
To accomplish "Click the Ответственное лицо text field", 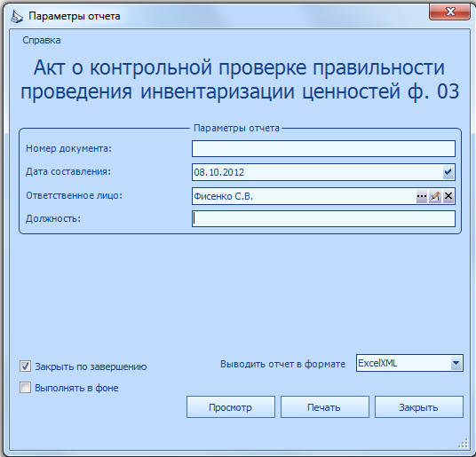I will [305, 196].
